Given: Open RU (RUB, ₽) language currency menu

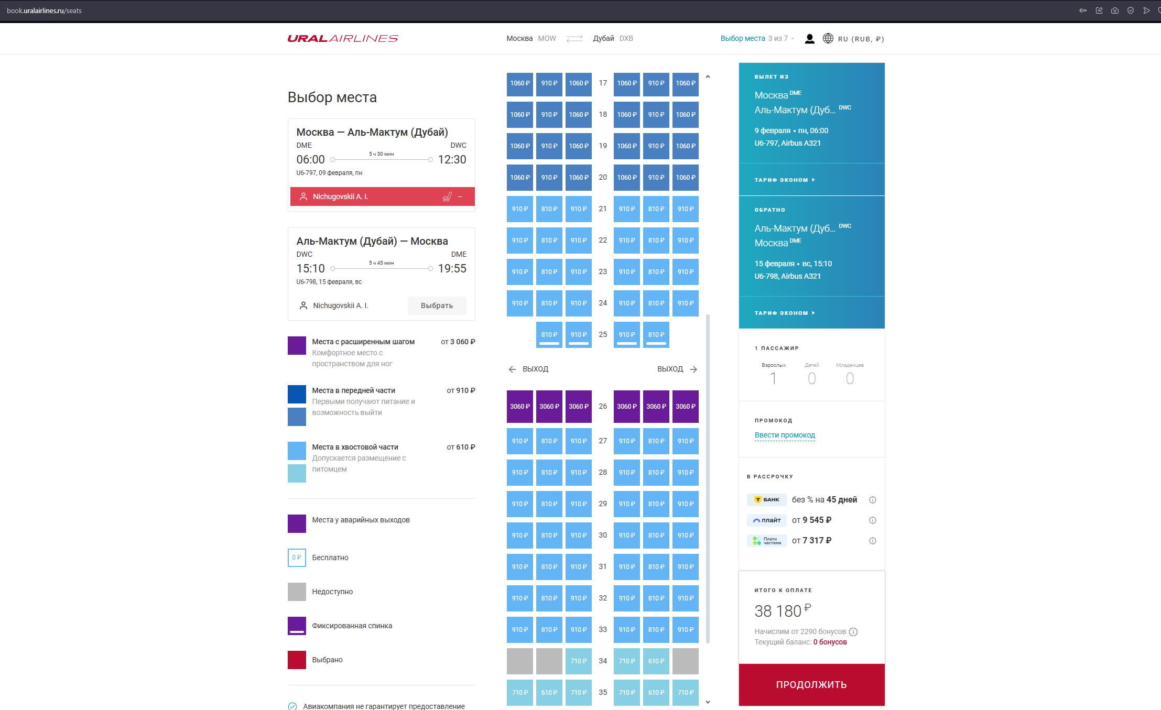Looking at the screenshot, I should point(861,39).
